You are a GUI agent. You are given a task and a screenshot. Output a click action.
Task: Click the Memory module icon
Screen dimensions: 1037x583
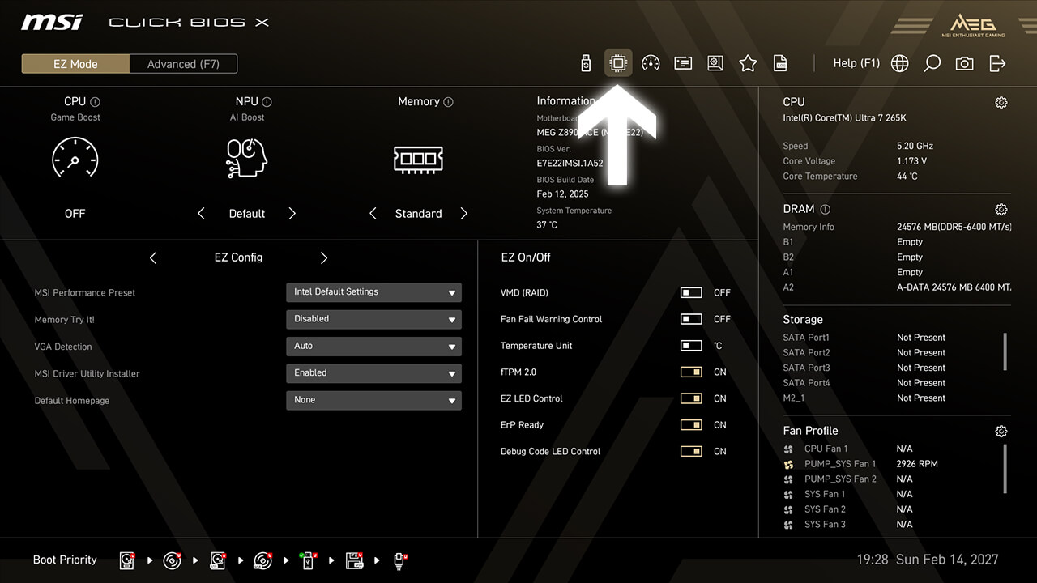418,159
